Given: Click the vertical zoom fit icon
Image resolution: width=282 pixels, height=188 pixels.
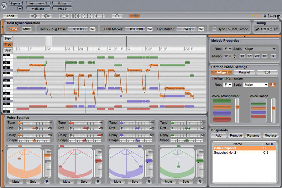Looking at the screenshot, I should point(87,16).
